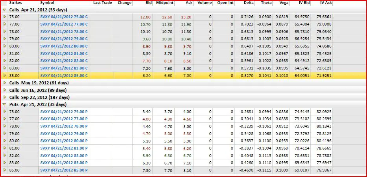Sort by the Theta column header

click(266, 3)
